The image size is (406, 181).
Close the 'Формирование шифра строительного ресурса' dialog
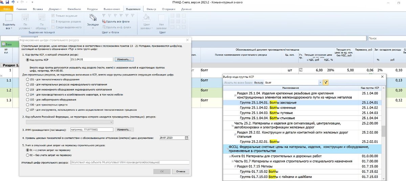tap(188, 40)
